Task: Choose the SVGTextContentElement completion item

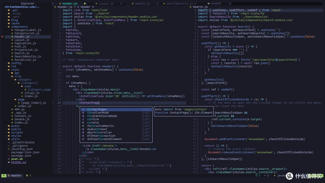Action: 116,139
